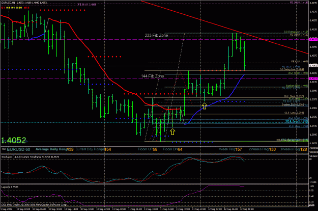Click the 'FE 61.8 1.4069' level label

point(300,61)
